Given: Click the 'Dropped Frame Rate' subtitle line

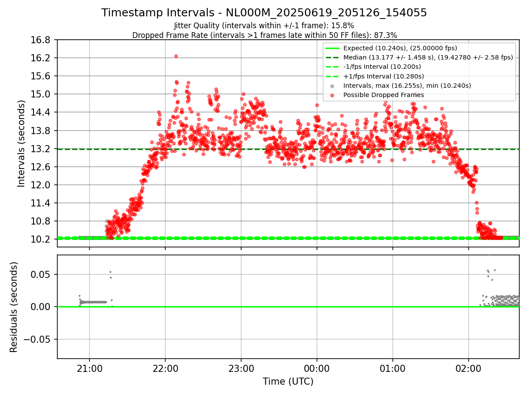Looking at the screenshot, I should (264, 35).
